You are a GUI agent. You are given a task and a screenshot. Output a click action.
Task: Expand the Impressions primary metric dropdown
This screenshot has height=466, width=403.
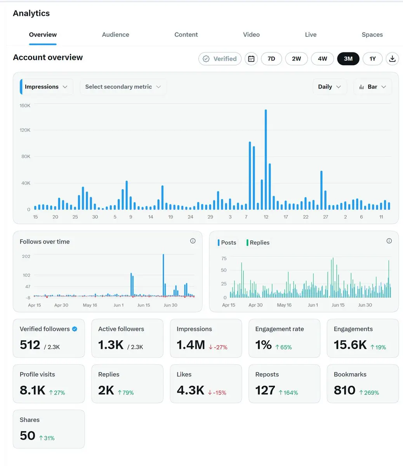coord(46,87)
